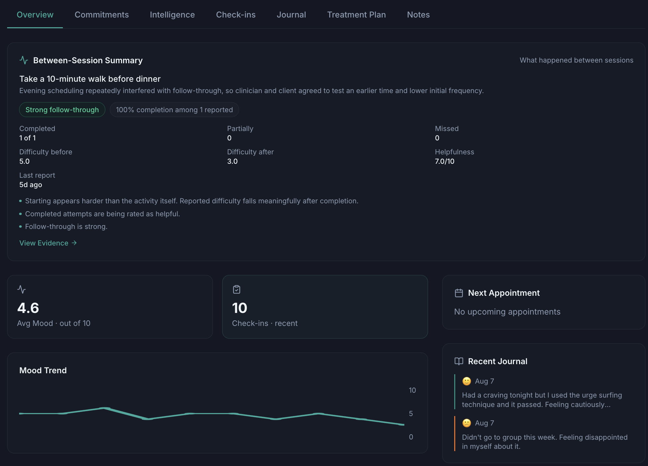Open the Treatment Plan tab
648x466 pixels.
coord(356,15)
